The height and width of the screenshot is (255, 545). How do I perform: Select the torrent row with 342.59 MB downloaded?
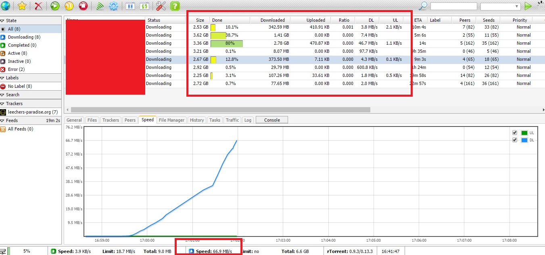[305, 27]
